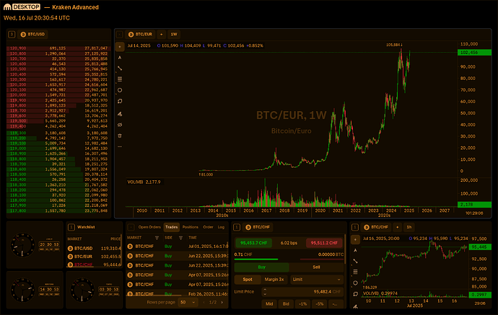Select Margin 3x trading mode

(274, 280)
